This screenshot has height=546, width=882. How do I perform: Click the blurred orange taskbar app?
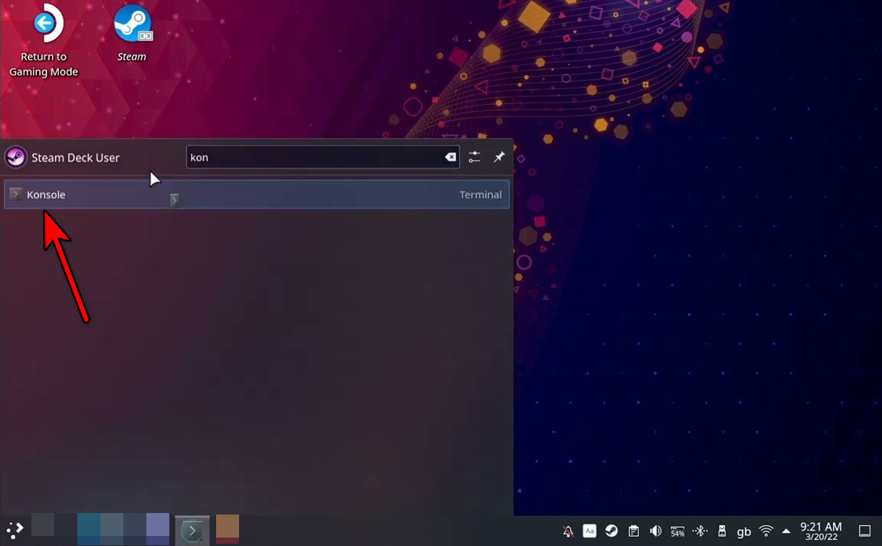pos(228,529)
